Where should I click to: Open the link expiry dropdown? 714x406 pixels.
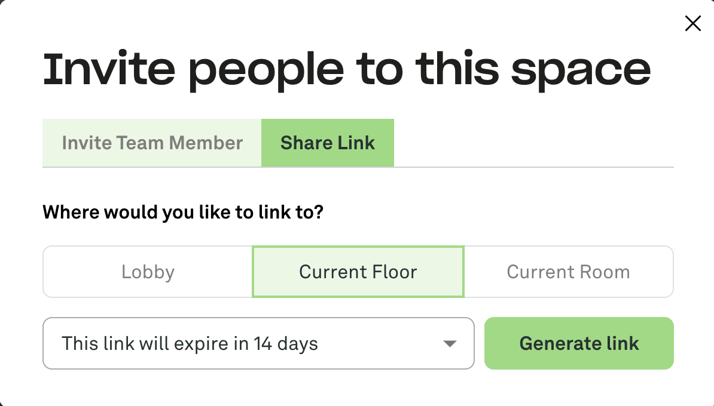[x=258, y=344]
